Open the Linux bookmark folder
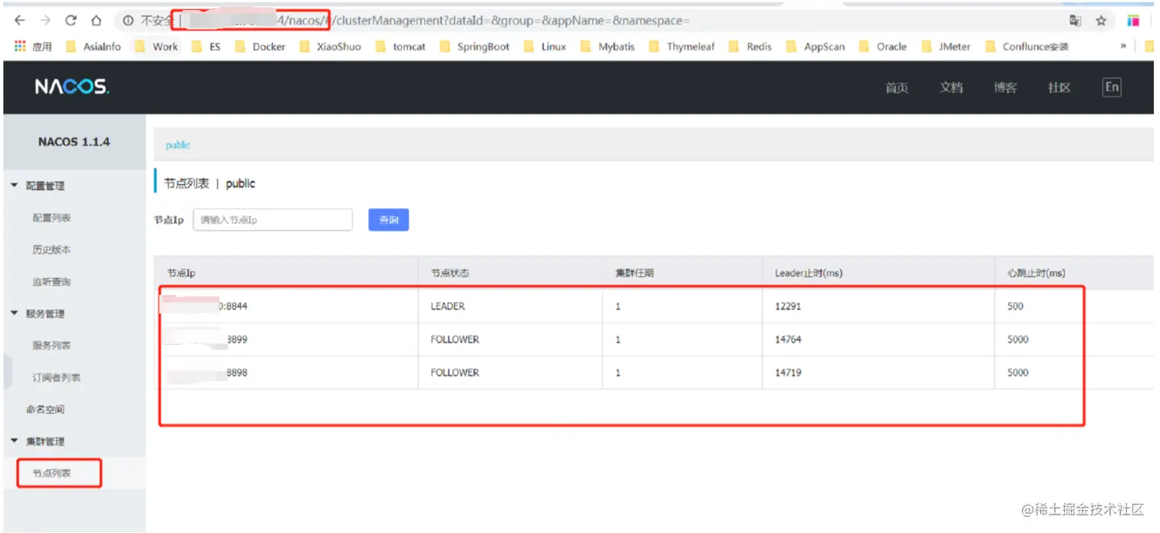This screenshot has height=533, width=1160. (545, 46)
